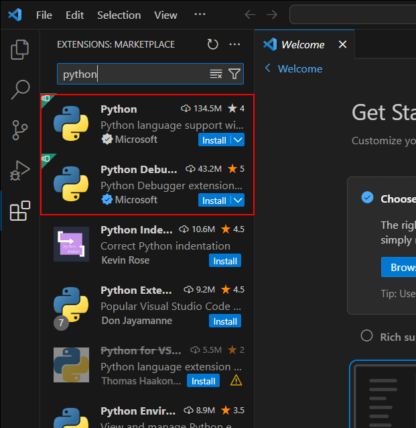Toggle the completed Choose theme step checkmark
This screenshot has height=428, width=416.
367,197
